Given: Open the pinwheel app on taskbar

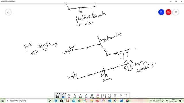Looking at the screenshot, I should 116,101.
